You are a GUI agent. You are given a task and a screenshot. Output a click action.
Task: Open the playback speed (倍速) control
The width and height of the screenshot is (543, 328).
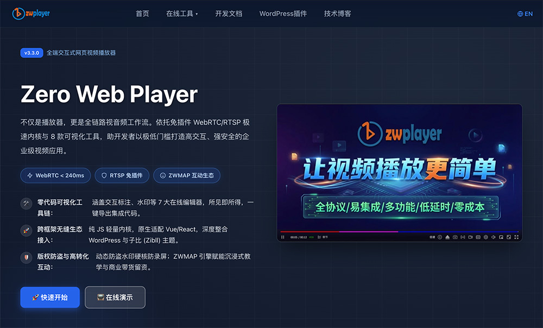point(432,237)
